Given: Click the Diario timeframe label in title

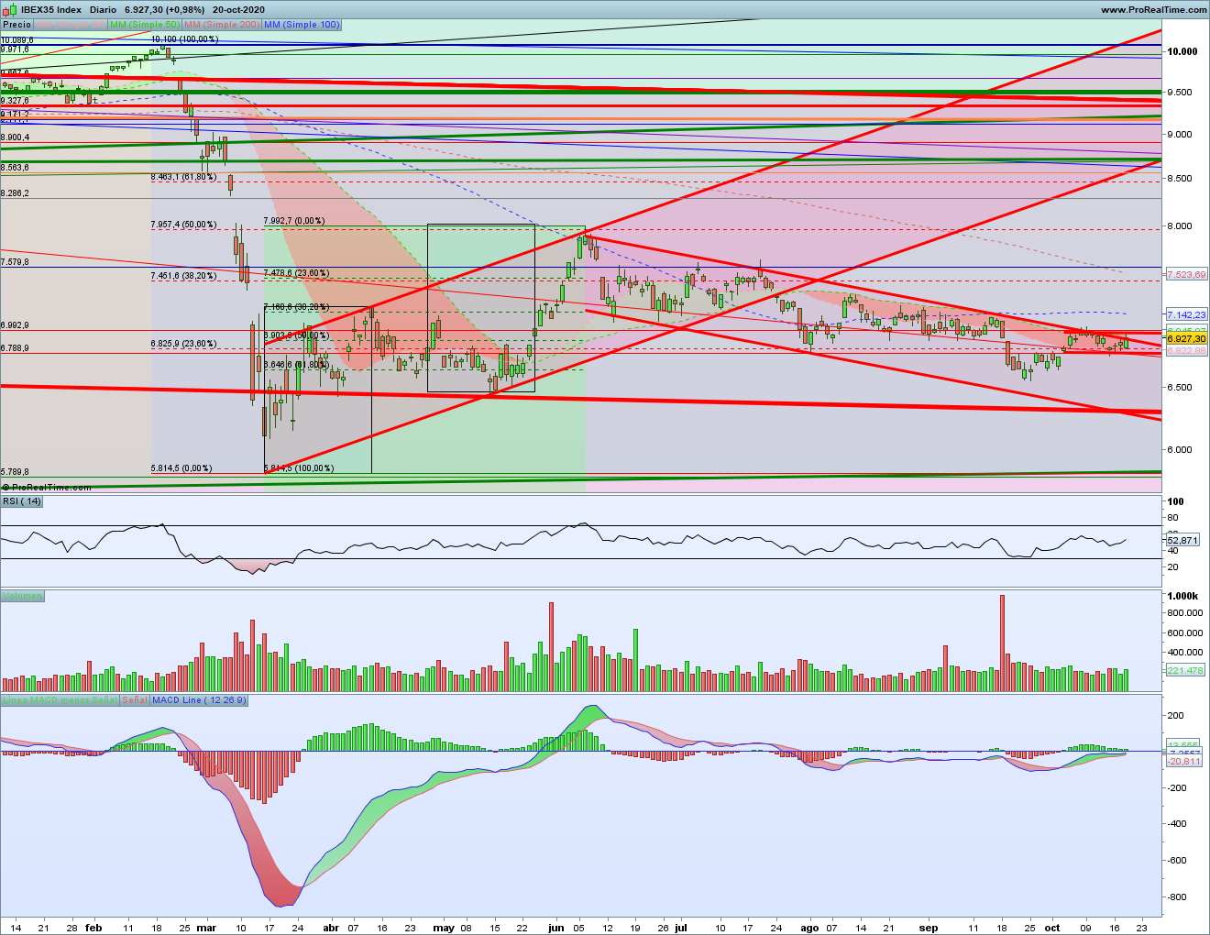Looking at the screenshot, I should point(103,9).
